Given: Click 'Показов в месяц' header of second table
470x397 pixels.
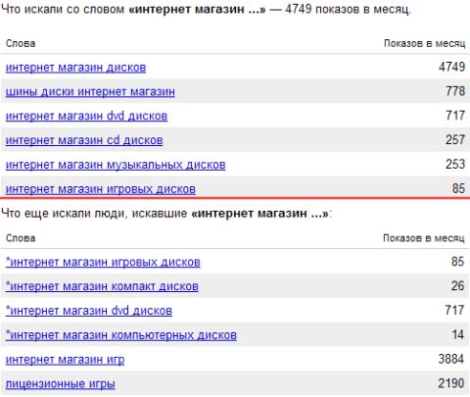Looking at the screenshot, I should point(424,238).
